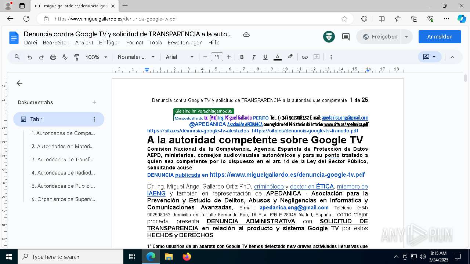Open a new browser tab
Image resolution: width=470 pixels, height=264 pixels.
point(125,6)
